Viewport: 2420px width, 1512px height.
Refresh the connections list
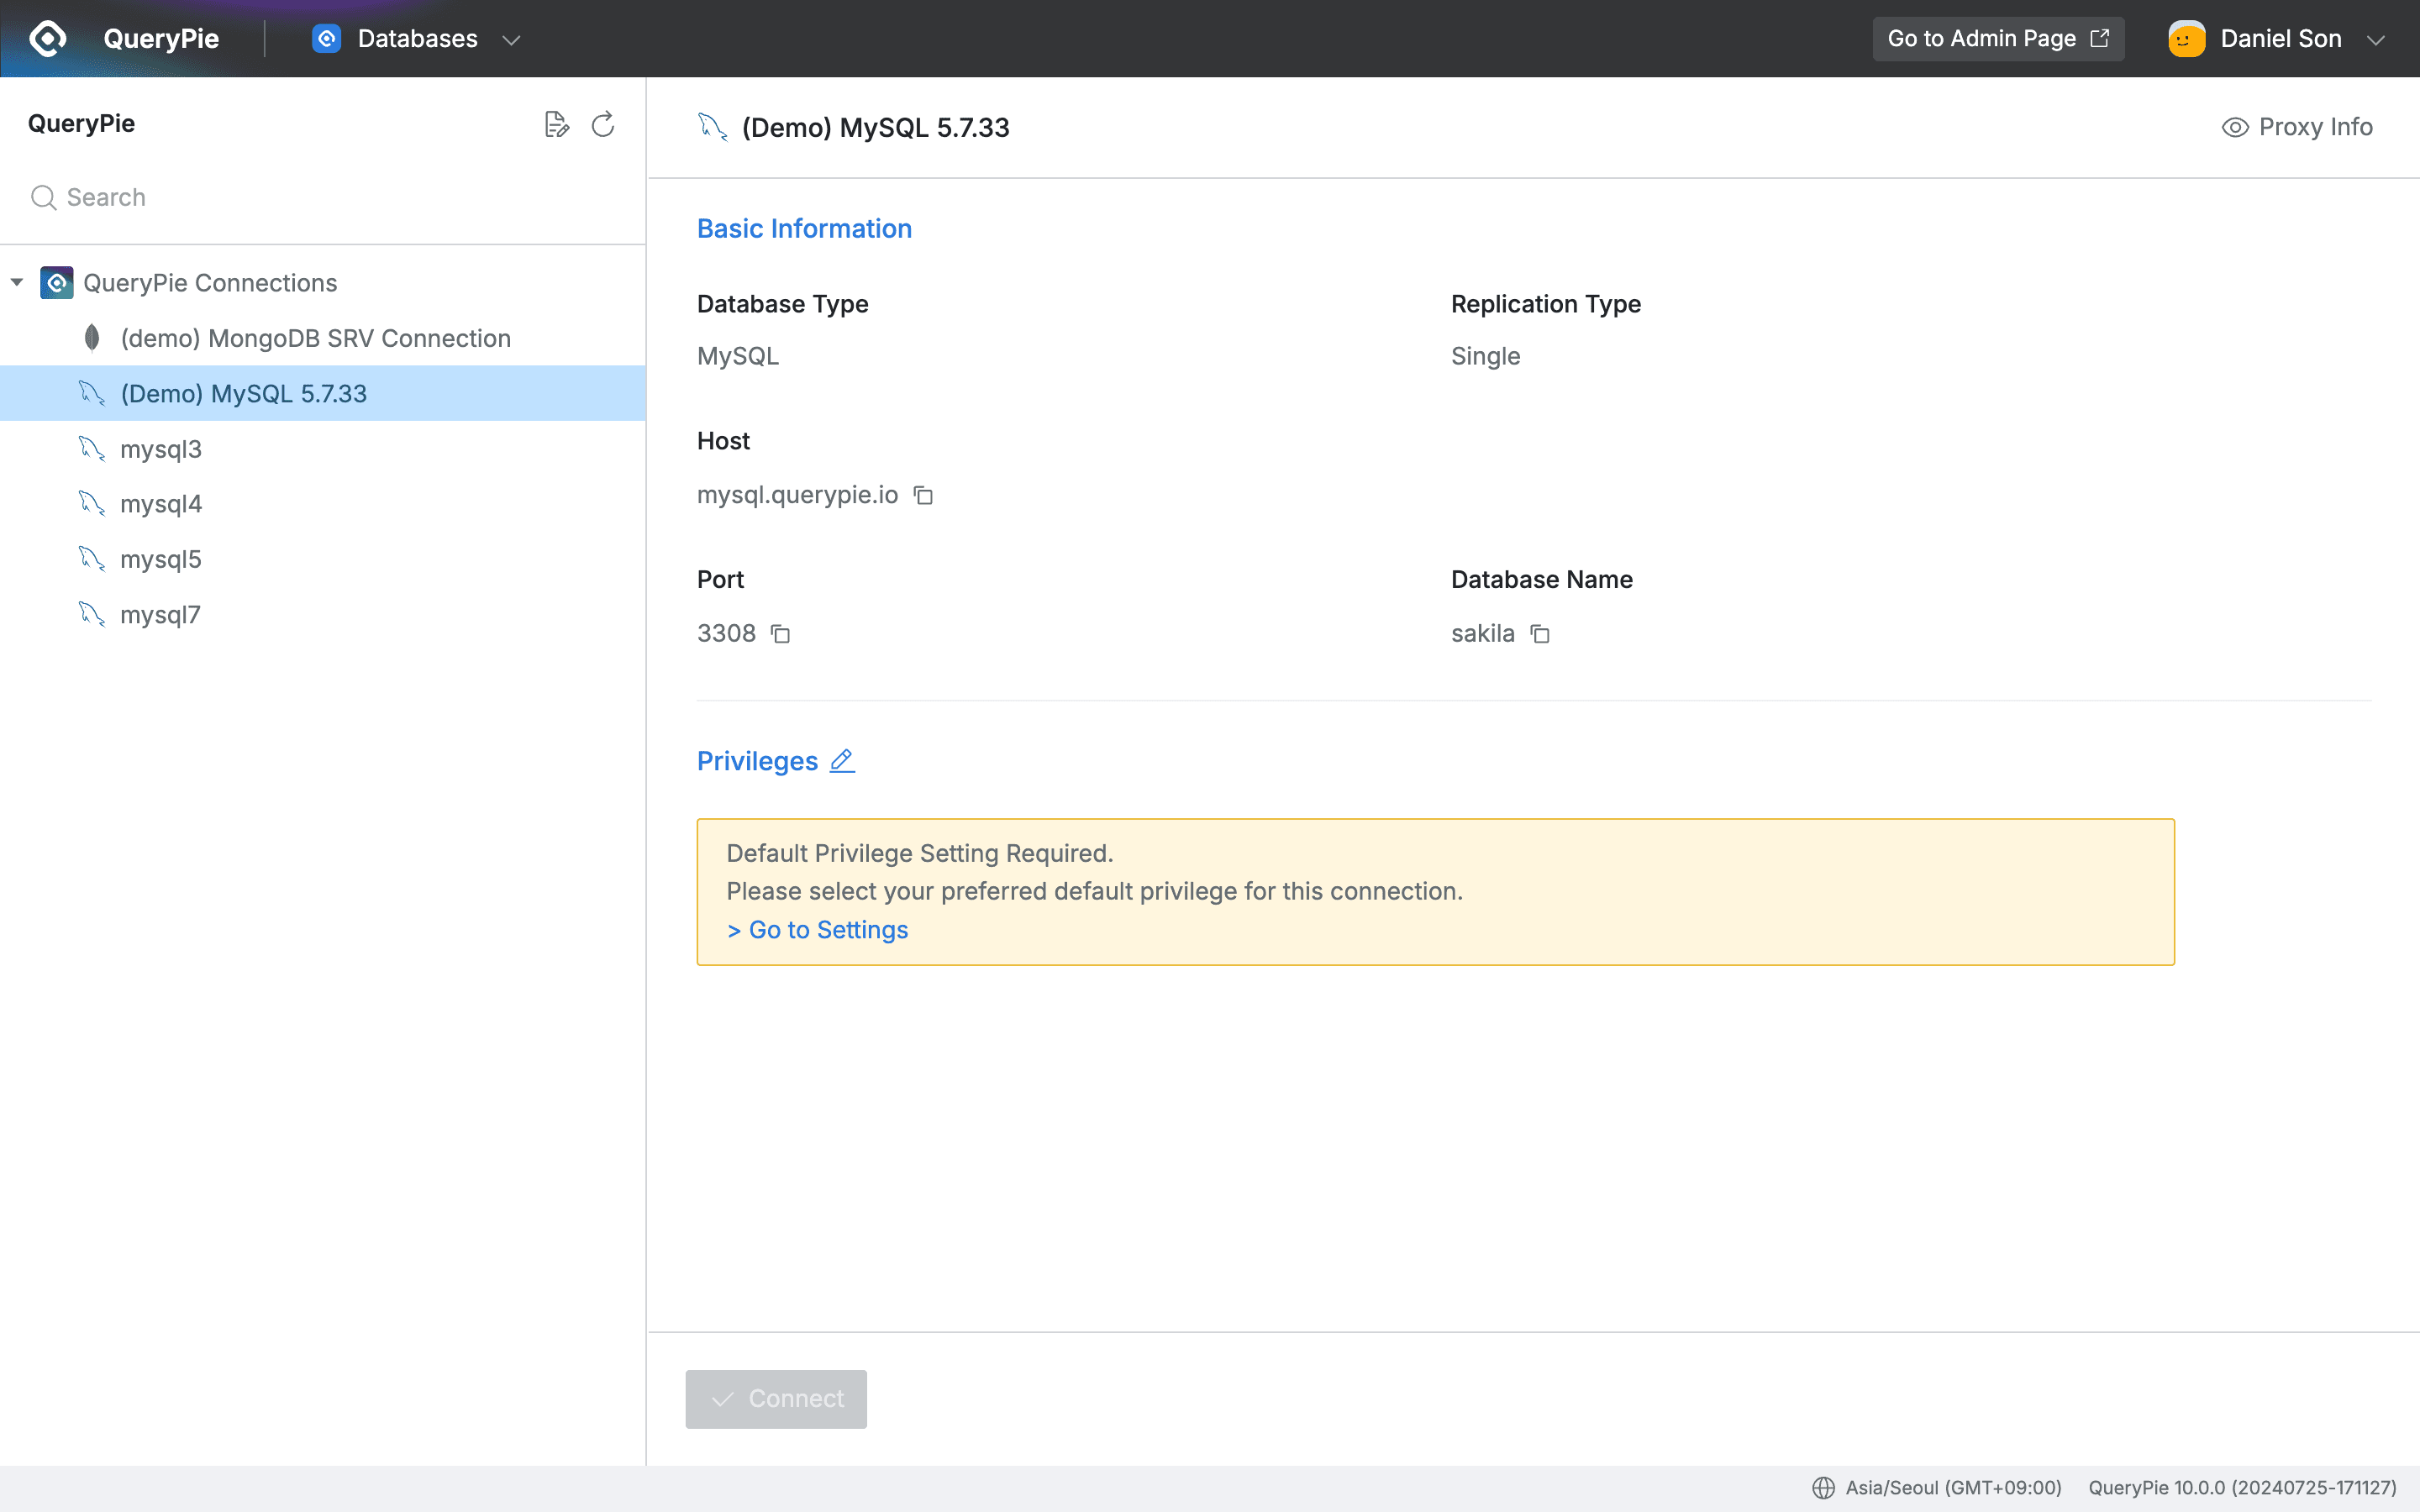pyautogui.click(x=602, y=123)
